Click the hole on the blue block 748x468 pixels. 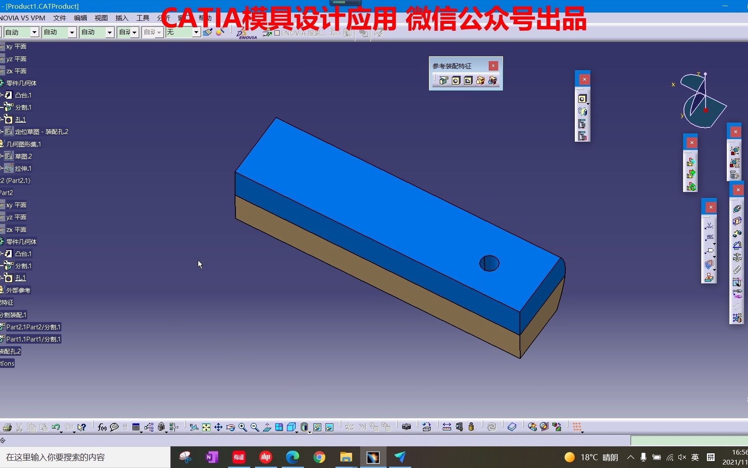click(x=489, y=263)
